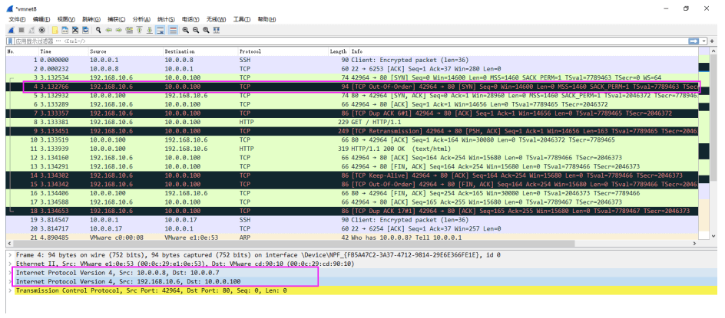
Task: Sort by the Length column header
Action: click(339, 51)
